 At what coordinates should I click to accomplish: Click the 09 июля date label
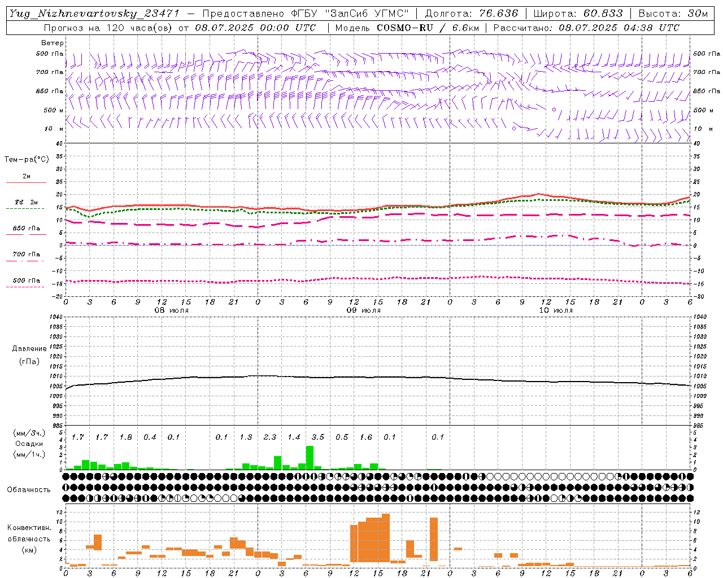coord(364,310)
